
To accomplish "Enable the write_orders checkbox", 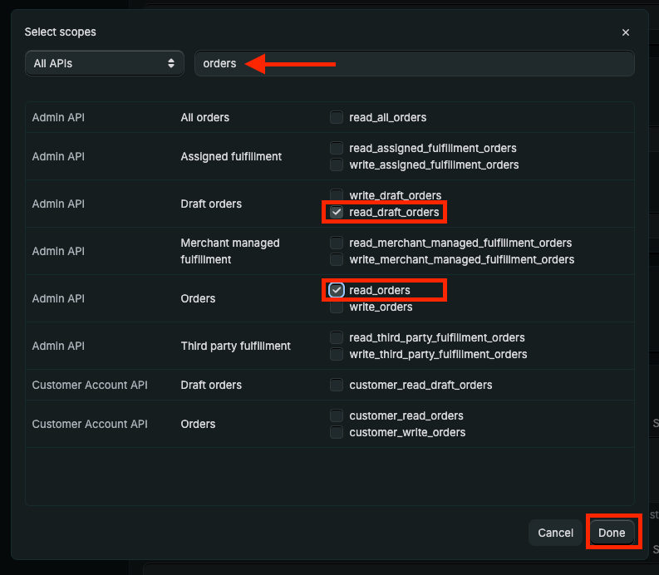I will click(x=337, y=307).
